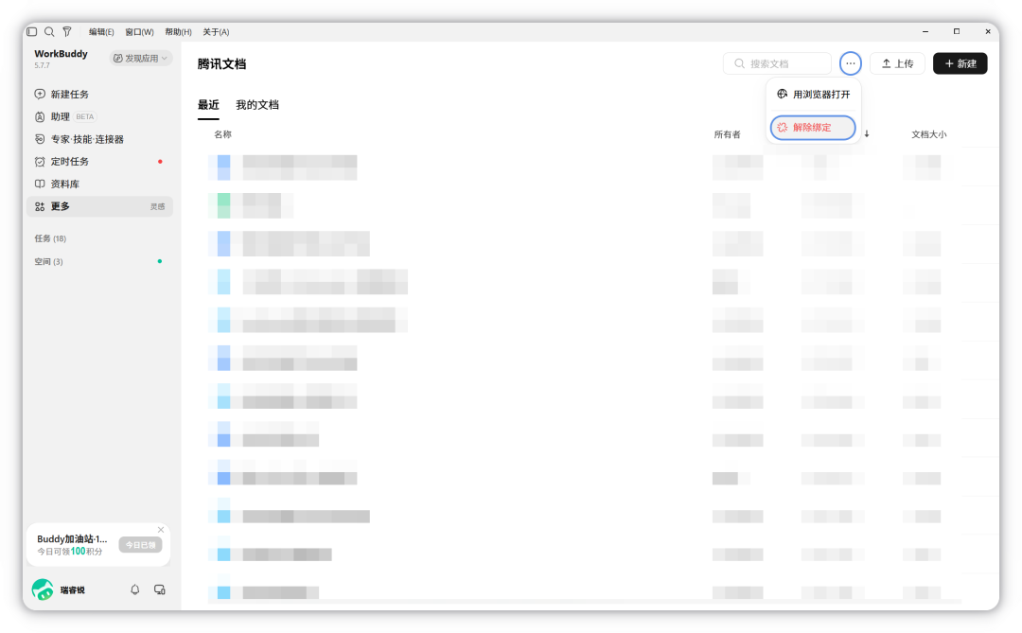Open 定时任务 in sidebar
This screenshot has width=1022, height=633.
click(x=99, y=161)
